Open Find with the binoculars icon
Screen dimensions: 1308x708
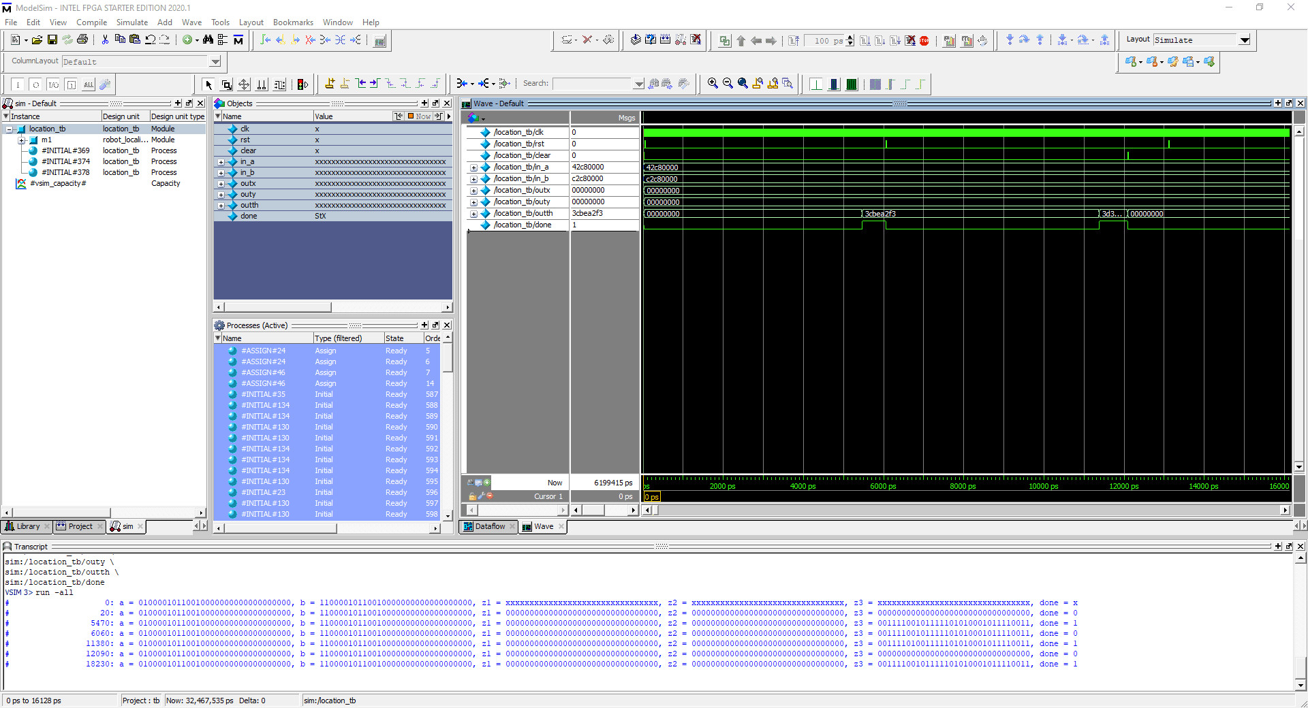pos(208,40)
